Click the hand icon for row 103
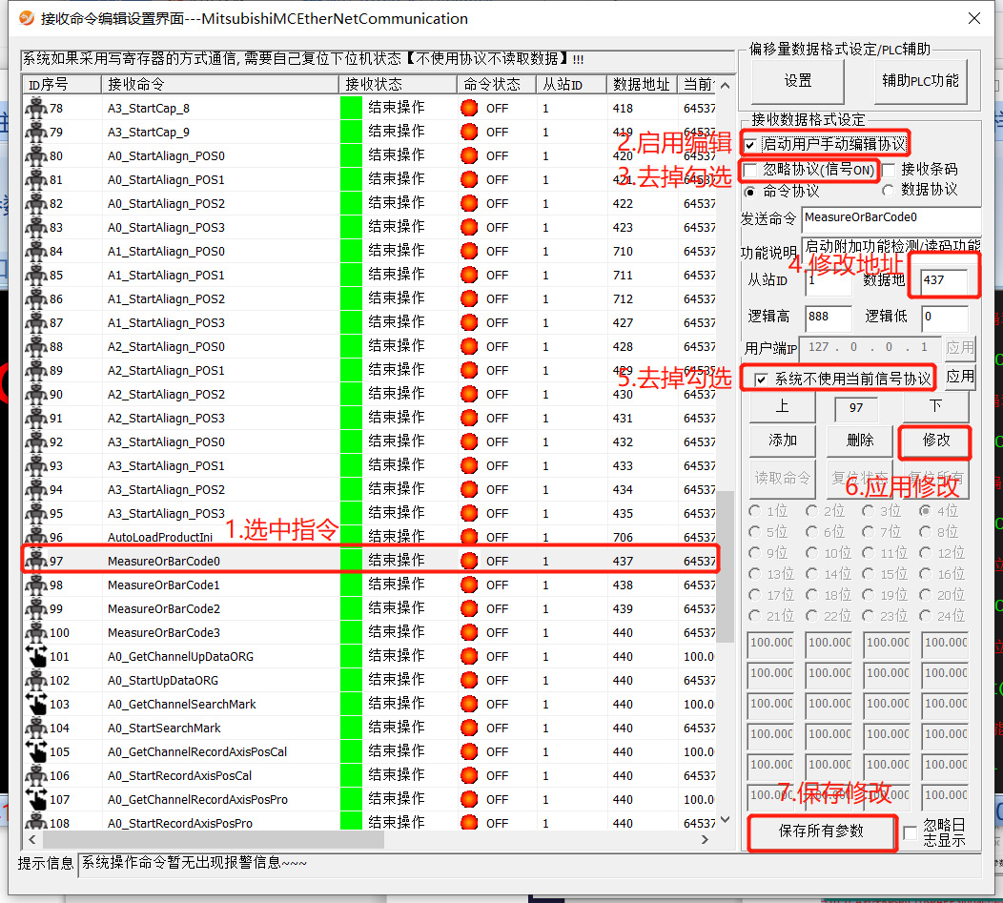 (x=36, y=704)
